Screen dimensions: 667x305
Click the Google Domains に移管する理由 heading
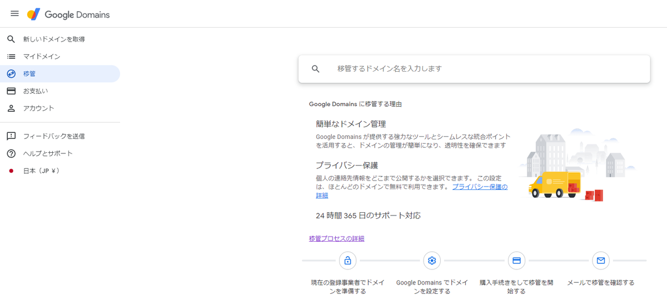[x=355, y=104]
